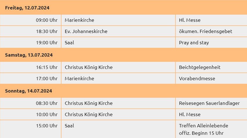Click the Sonntag, 14.07.2024 date header
Screen dimensions: 247x138
pyautogui.click(x=28, y=91)
